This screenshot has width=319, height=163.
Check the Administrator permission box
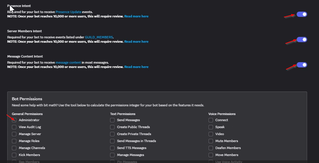click(x=14, y=120)
